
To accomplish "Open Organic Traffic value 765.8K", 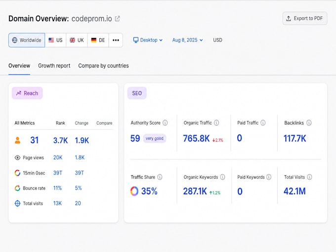I will click(x=196, y=138).
